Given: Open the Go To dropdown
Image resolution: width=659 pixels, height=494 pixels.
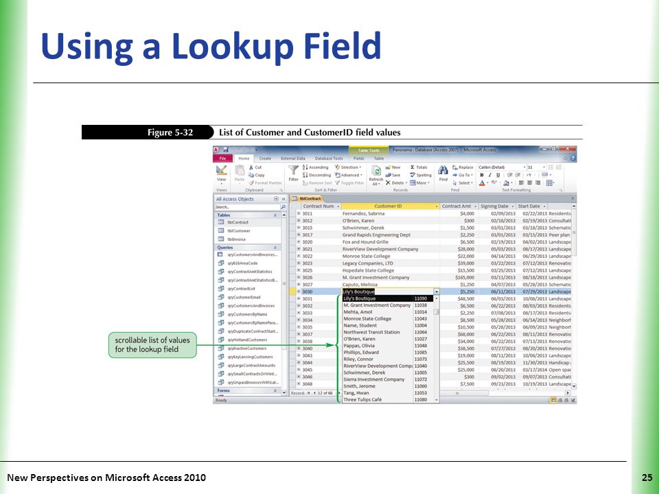Looking at the screenshot, I should pos(463,175).
